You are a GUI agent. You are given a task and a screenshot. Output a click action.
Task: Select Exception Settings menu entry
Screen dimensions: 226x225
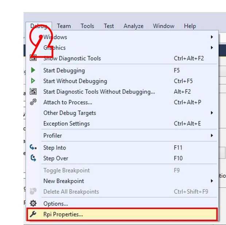pyautogui.click(x=66, y=123)
